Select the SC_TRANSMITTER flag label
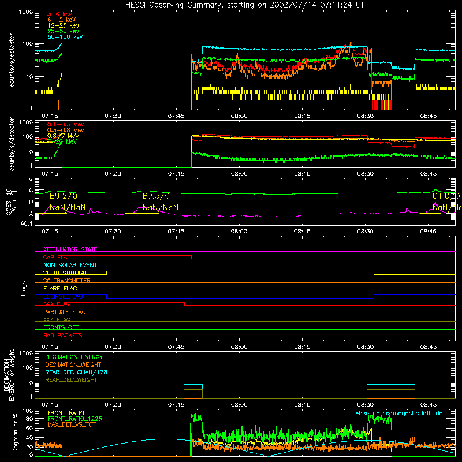462x462 pixels. pyautogui.click(x=66, y=281)
